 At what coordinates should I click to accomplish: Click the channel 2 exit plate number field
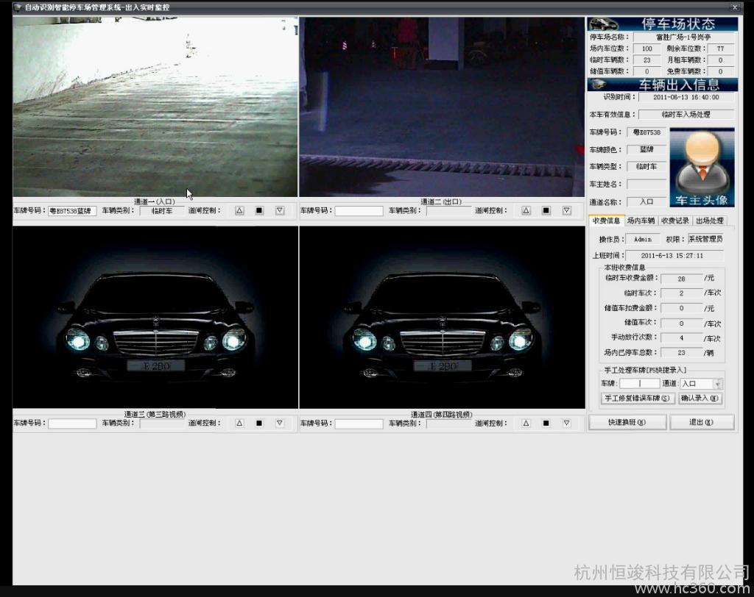coord(359,211)
